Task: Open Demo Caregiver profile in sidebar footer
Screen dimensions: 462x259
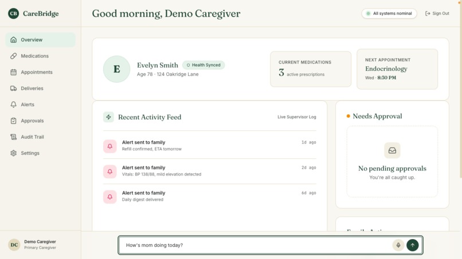Action: tap(40, 245)
